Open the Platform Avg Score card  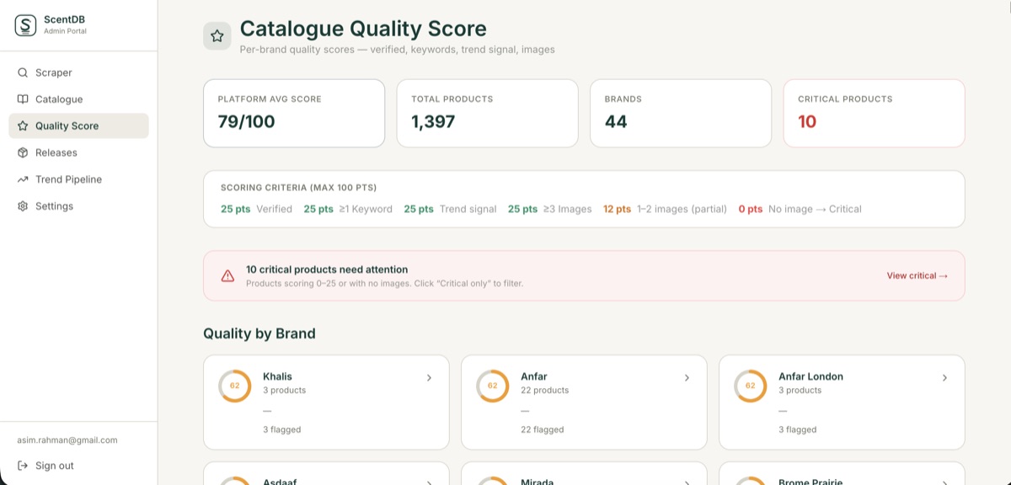tap(294, 114)
